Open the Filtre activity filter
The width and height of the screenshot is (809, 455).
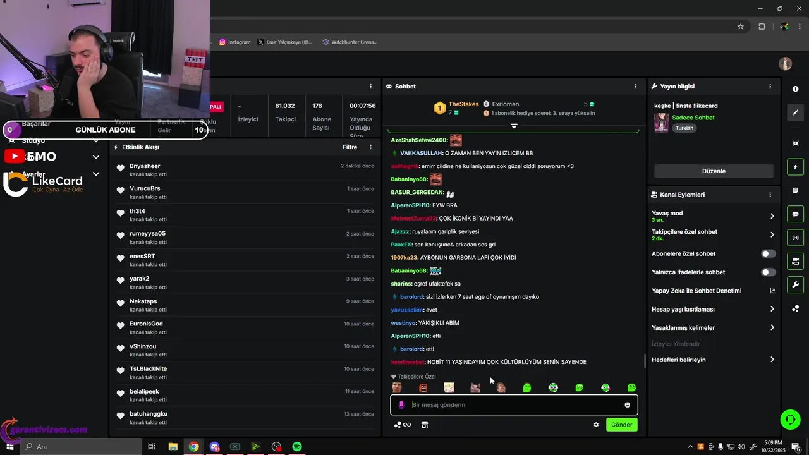tap(350, 147)
